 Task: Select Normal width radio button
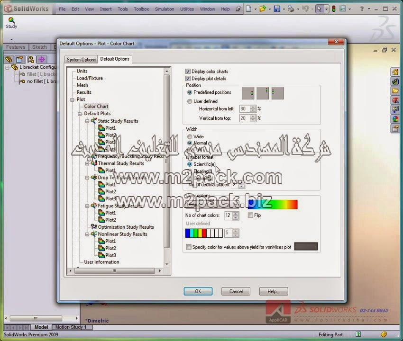(190, 143)
